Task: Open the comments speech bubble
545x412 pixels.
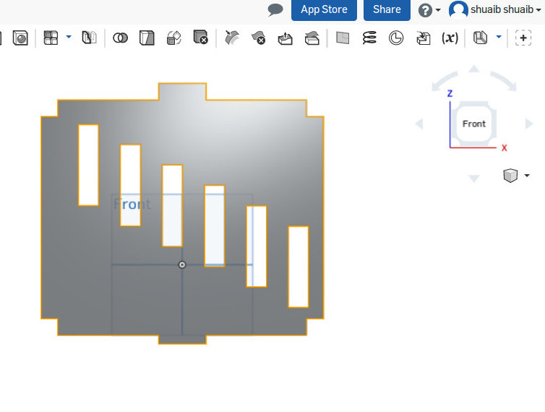Action: pyautogui.click(x=275, y=9)
